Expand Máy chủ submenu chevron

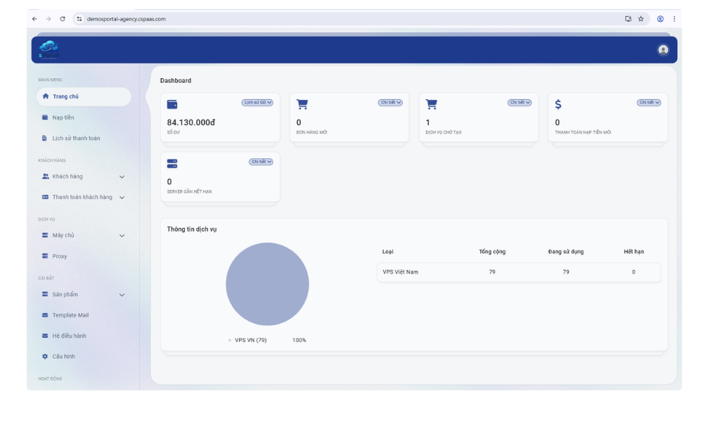122,236
